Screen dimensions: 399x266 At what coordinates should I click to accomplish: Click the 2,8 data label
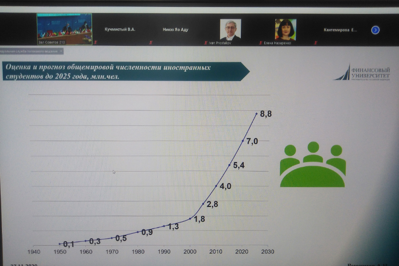[212, 204]
